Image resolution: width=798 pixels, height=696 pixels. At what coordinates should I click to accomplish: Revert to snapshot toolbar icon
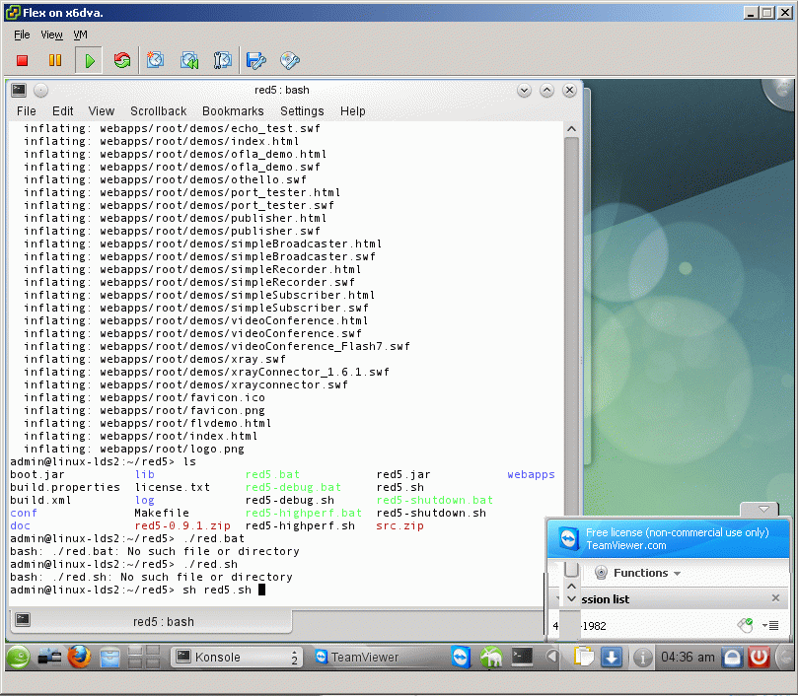tap(189, 60)
